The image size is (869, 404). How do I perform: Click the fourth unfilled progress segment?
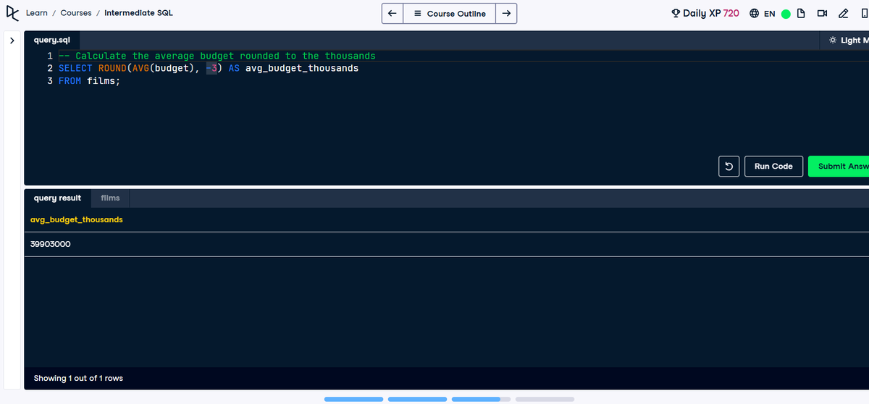pyautogui.click(x=545, y=399)
